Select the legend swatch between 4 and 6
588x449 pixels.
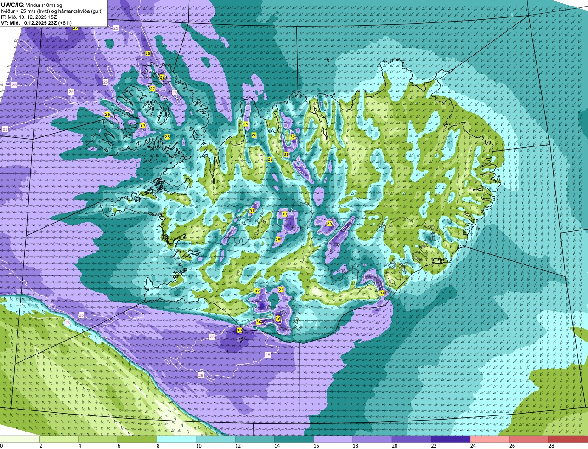98,439
